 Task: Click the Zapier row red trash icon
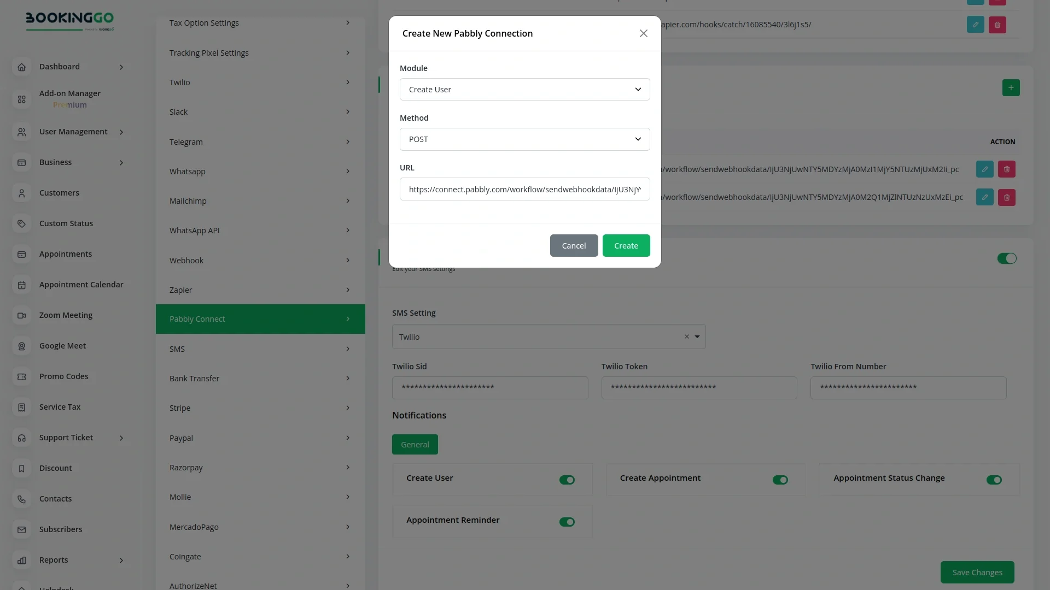click(997, 25)
